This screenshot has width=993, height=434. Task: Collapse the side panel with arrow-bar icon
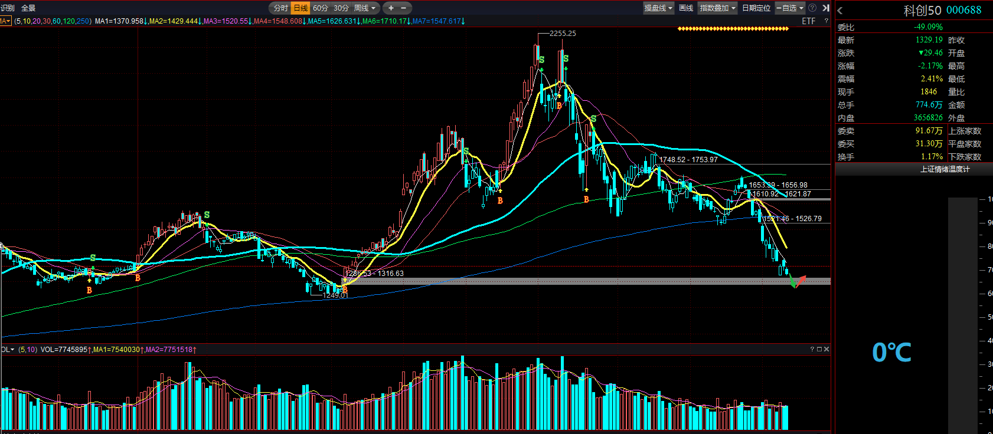pos(826,8)
